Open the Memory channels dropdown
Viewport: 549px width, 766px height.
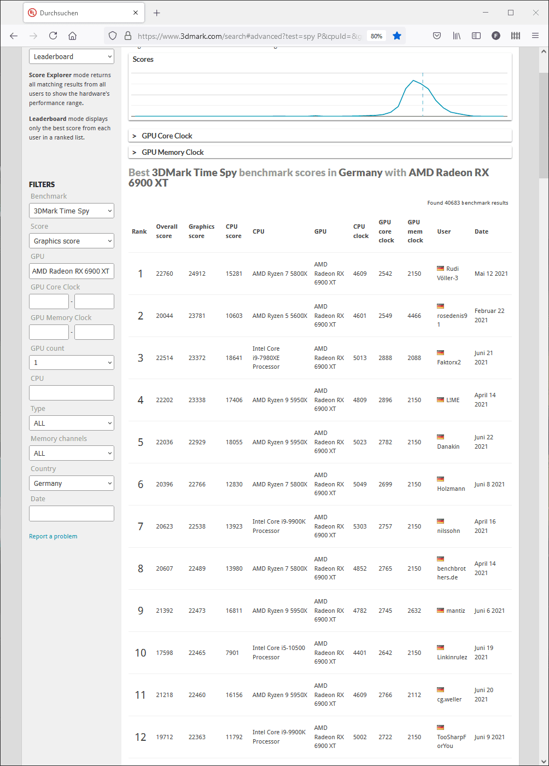tap(72, 453)
